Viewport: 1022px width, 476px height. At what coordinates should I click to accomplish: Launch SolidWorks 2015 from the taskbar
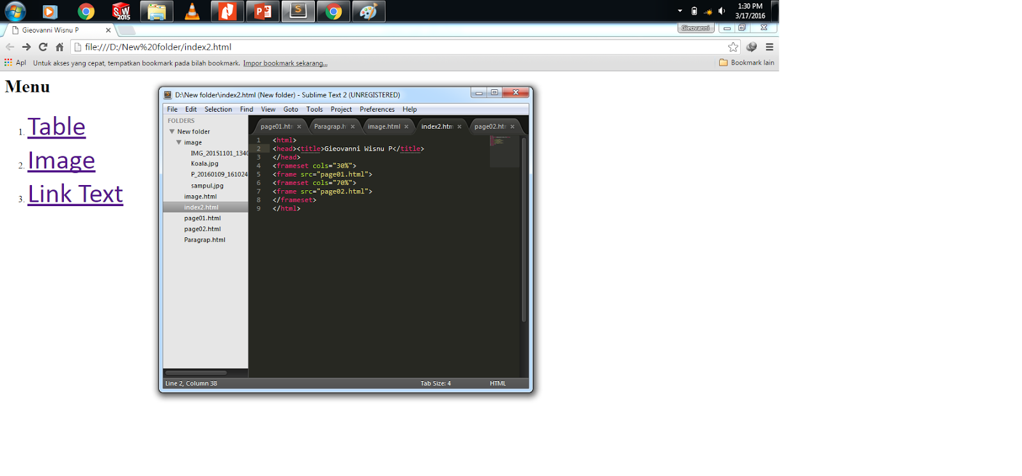121,11
